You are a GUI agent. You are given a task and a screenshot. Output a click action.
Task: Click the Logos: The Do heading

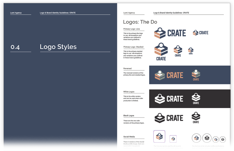pyautogui.click(x=140, y=22)
